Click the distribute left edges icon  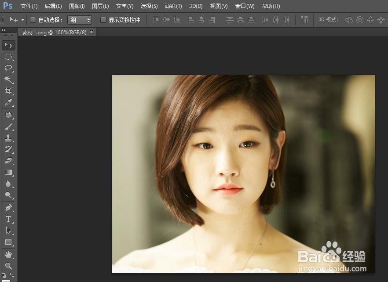pos(265,19)
